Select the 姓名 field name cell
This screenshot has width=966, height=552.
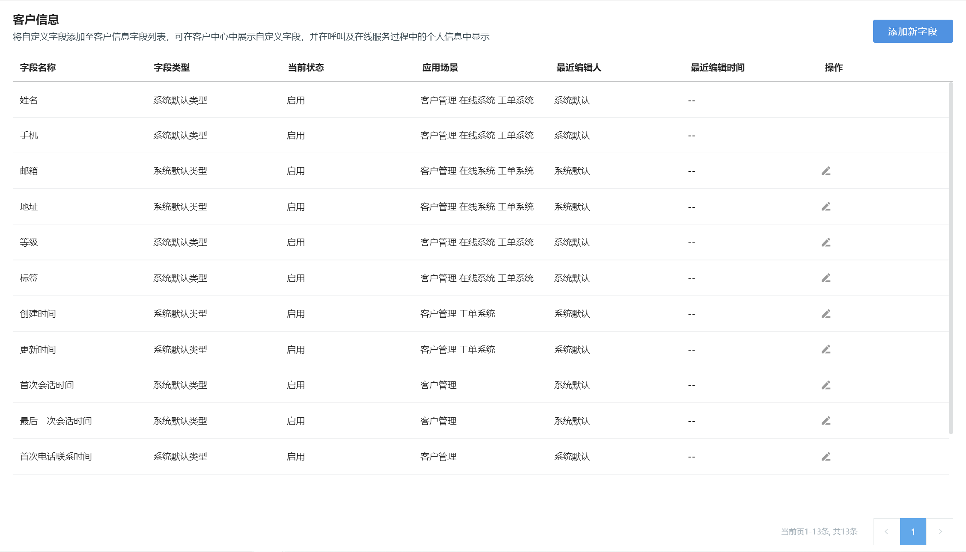(29, 100)
